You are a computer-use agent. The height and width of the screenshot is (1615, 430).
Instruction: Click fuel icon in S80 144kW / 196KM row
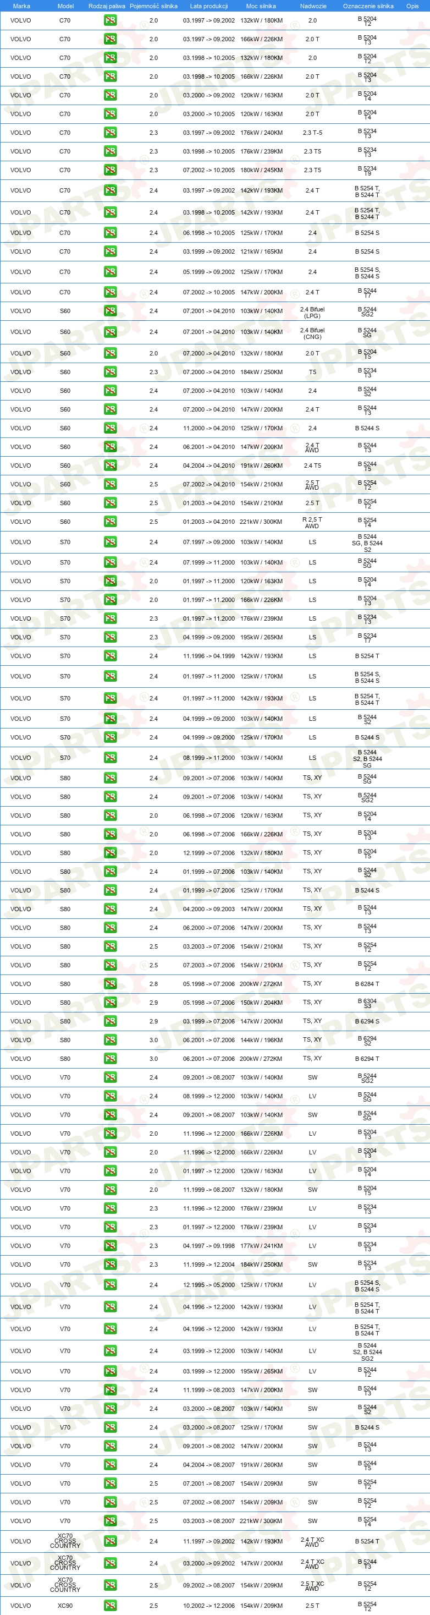(x=111, y=1040)
